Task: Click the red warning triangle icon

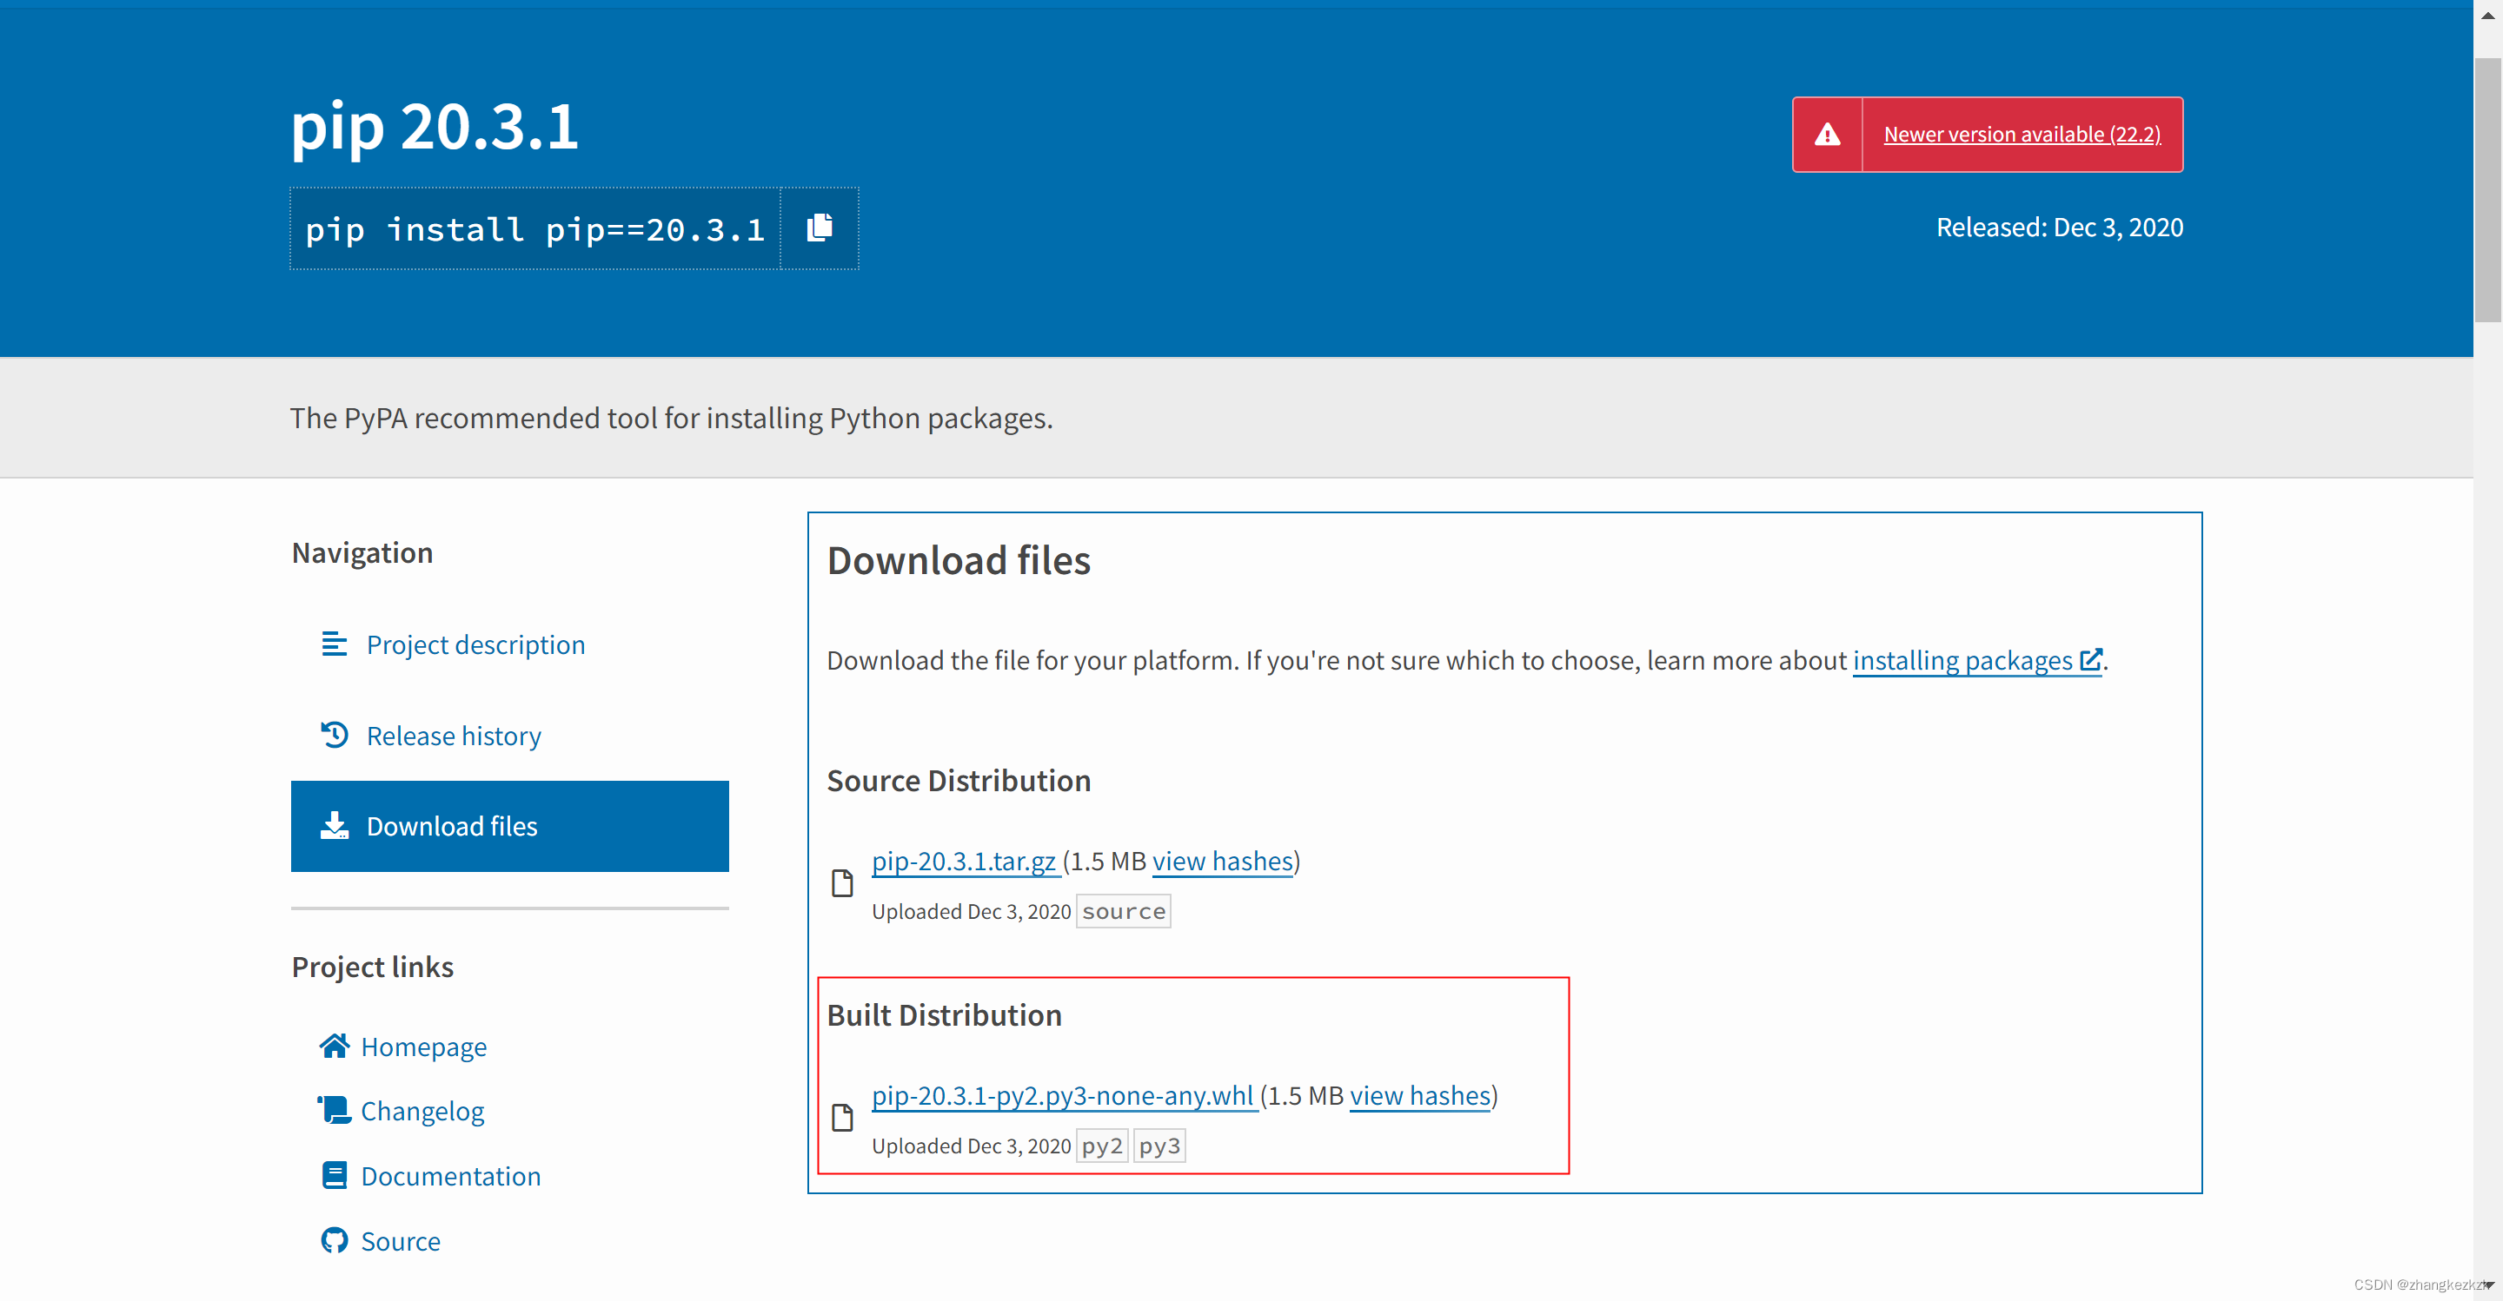Action: [x=1827, y=135]
